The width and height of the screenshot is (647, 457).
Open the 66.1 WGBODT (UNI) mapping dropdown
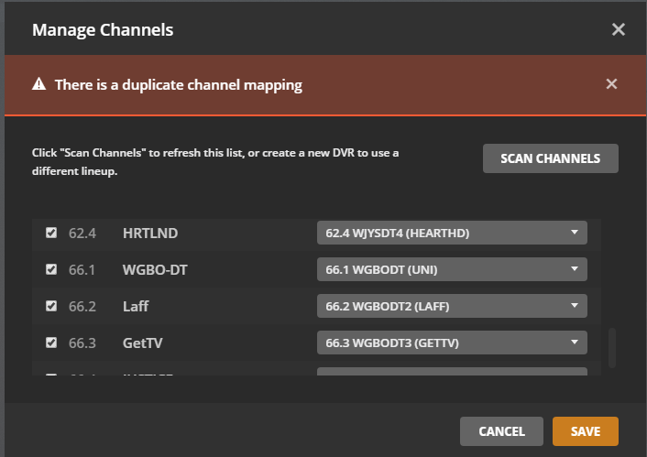452,269
